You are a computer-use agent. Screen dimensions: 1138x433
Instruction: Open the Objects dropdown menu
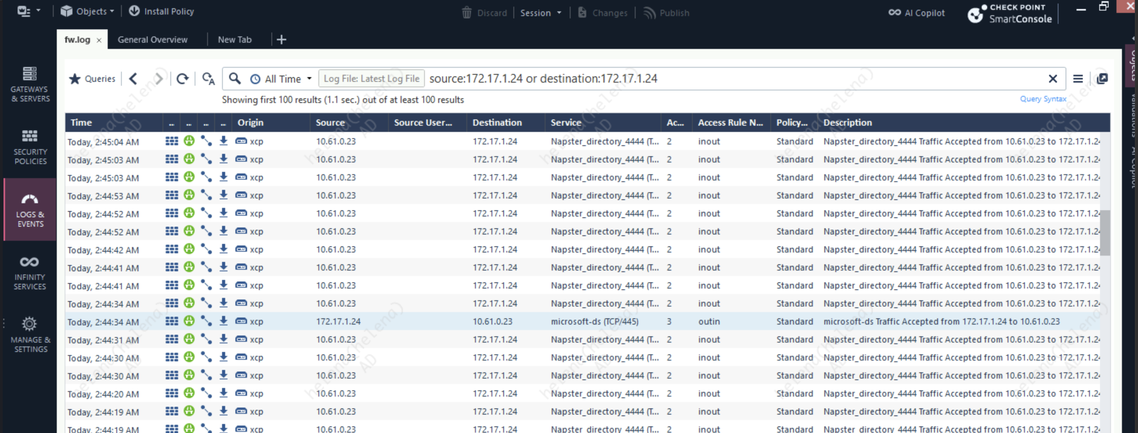pos(88,11)
